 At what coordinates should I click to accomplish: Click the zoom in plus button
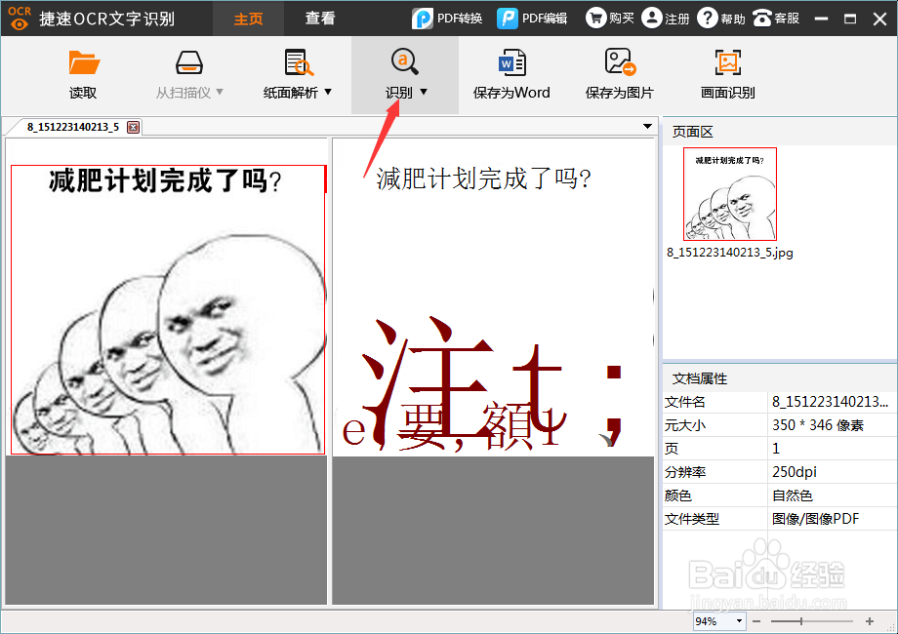[870, 621]
